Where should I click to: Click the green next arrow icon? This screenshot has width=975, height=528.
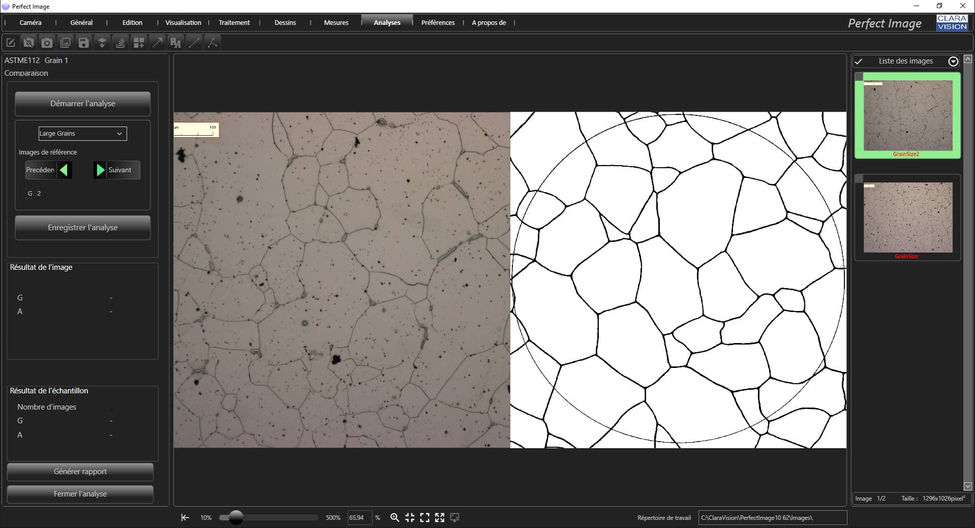[x=100, y=170]
